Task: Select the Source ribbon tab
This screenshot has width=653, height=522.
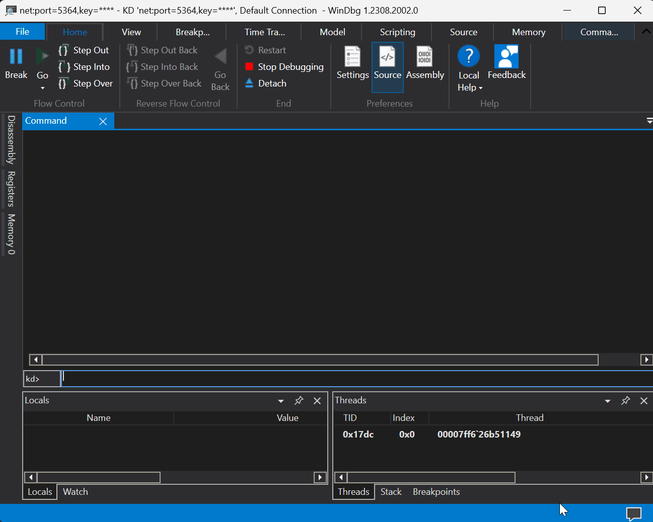Action: pyautogui.click(x=463, y=32)
